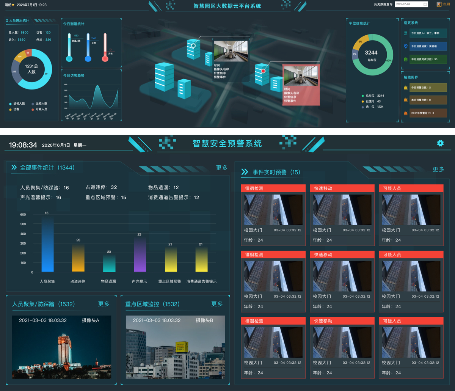This screenshot has height=391, width=455.
Task: Click the red alarm icon beside 2021年预警总计
Action: 406,113
